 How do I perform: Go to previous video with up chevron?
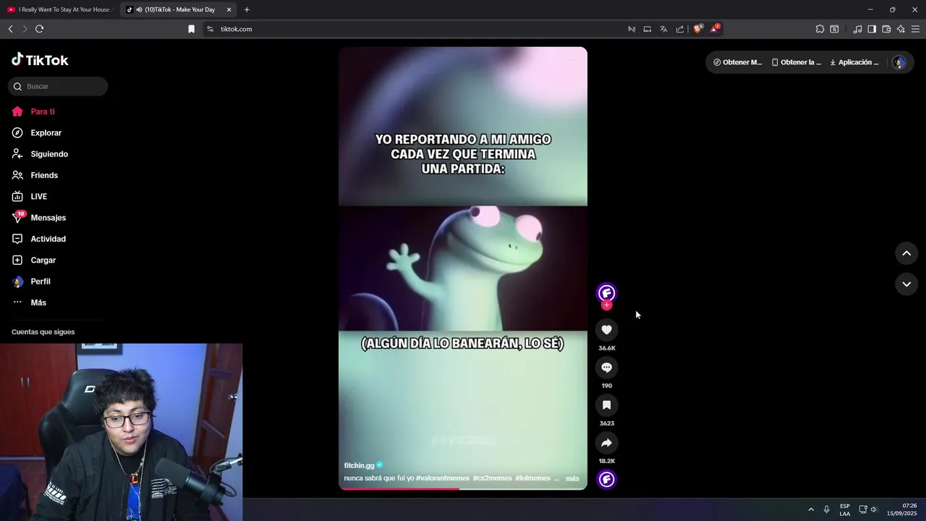click(906, 253)
